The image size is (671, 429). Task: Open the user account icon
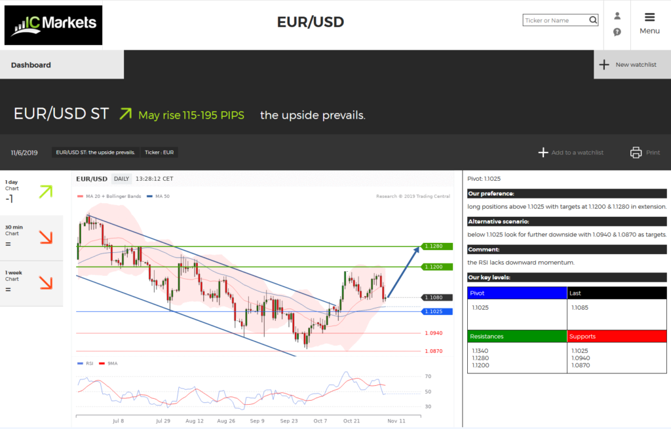coord(617,16)
